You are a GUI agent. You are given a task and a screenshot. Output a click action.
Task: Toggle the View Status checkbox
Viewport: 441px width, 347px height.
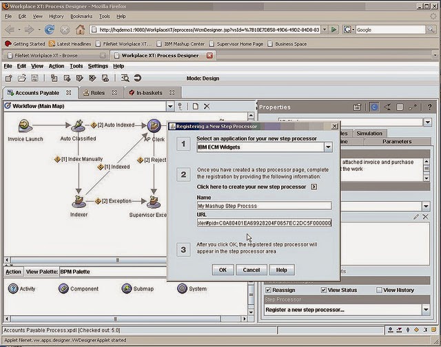tap(324, 290)
